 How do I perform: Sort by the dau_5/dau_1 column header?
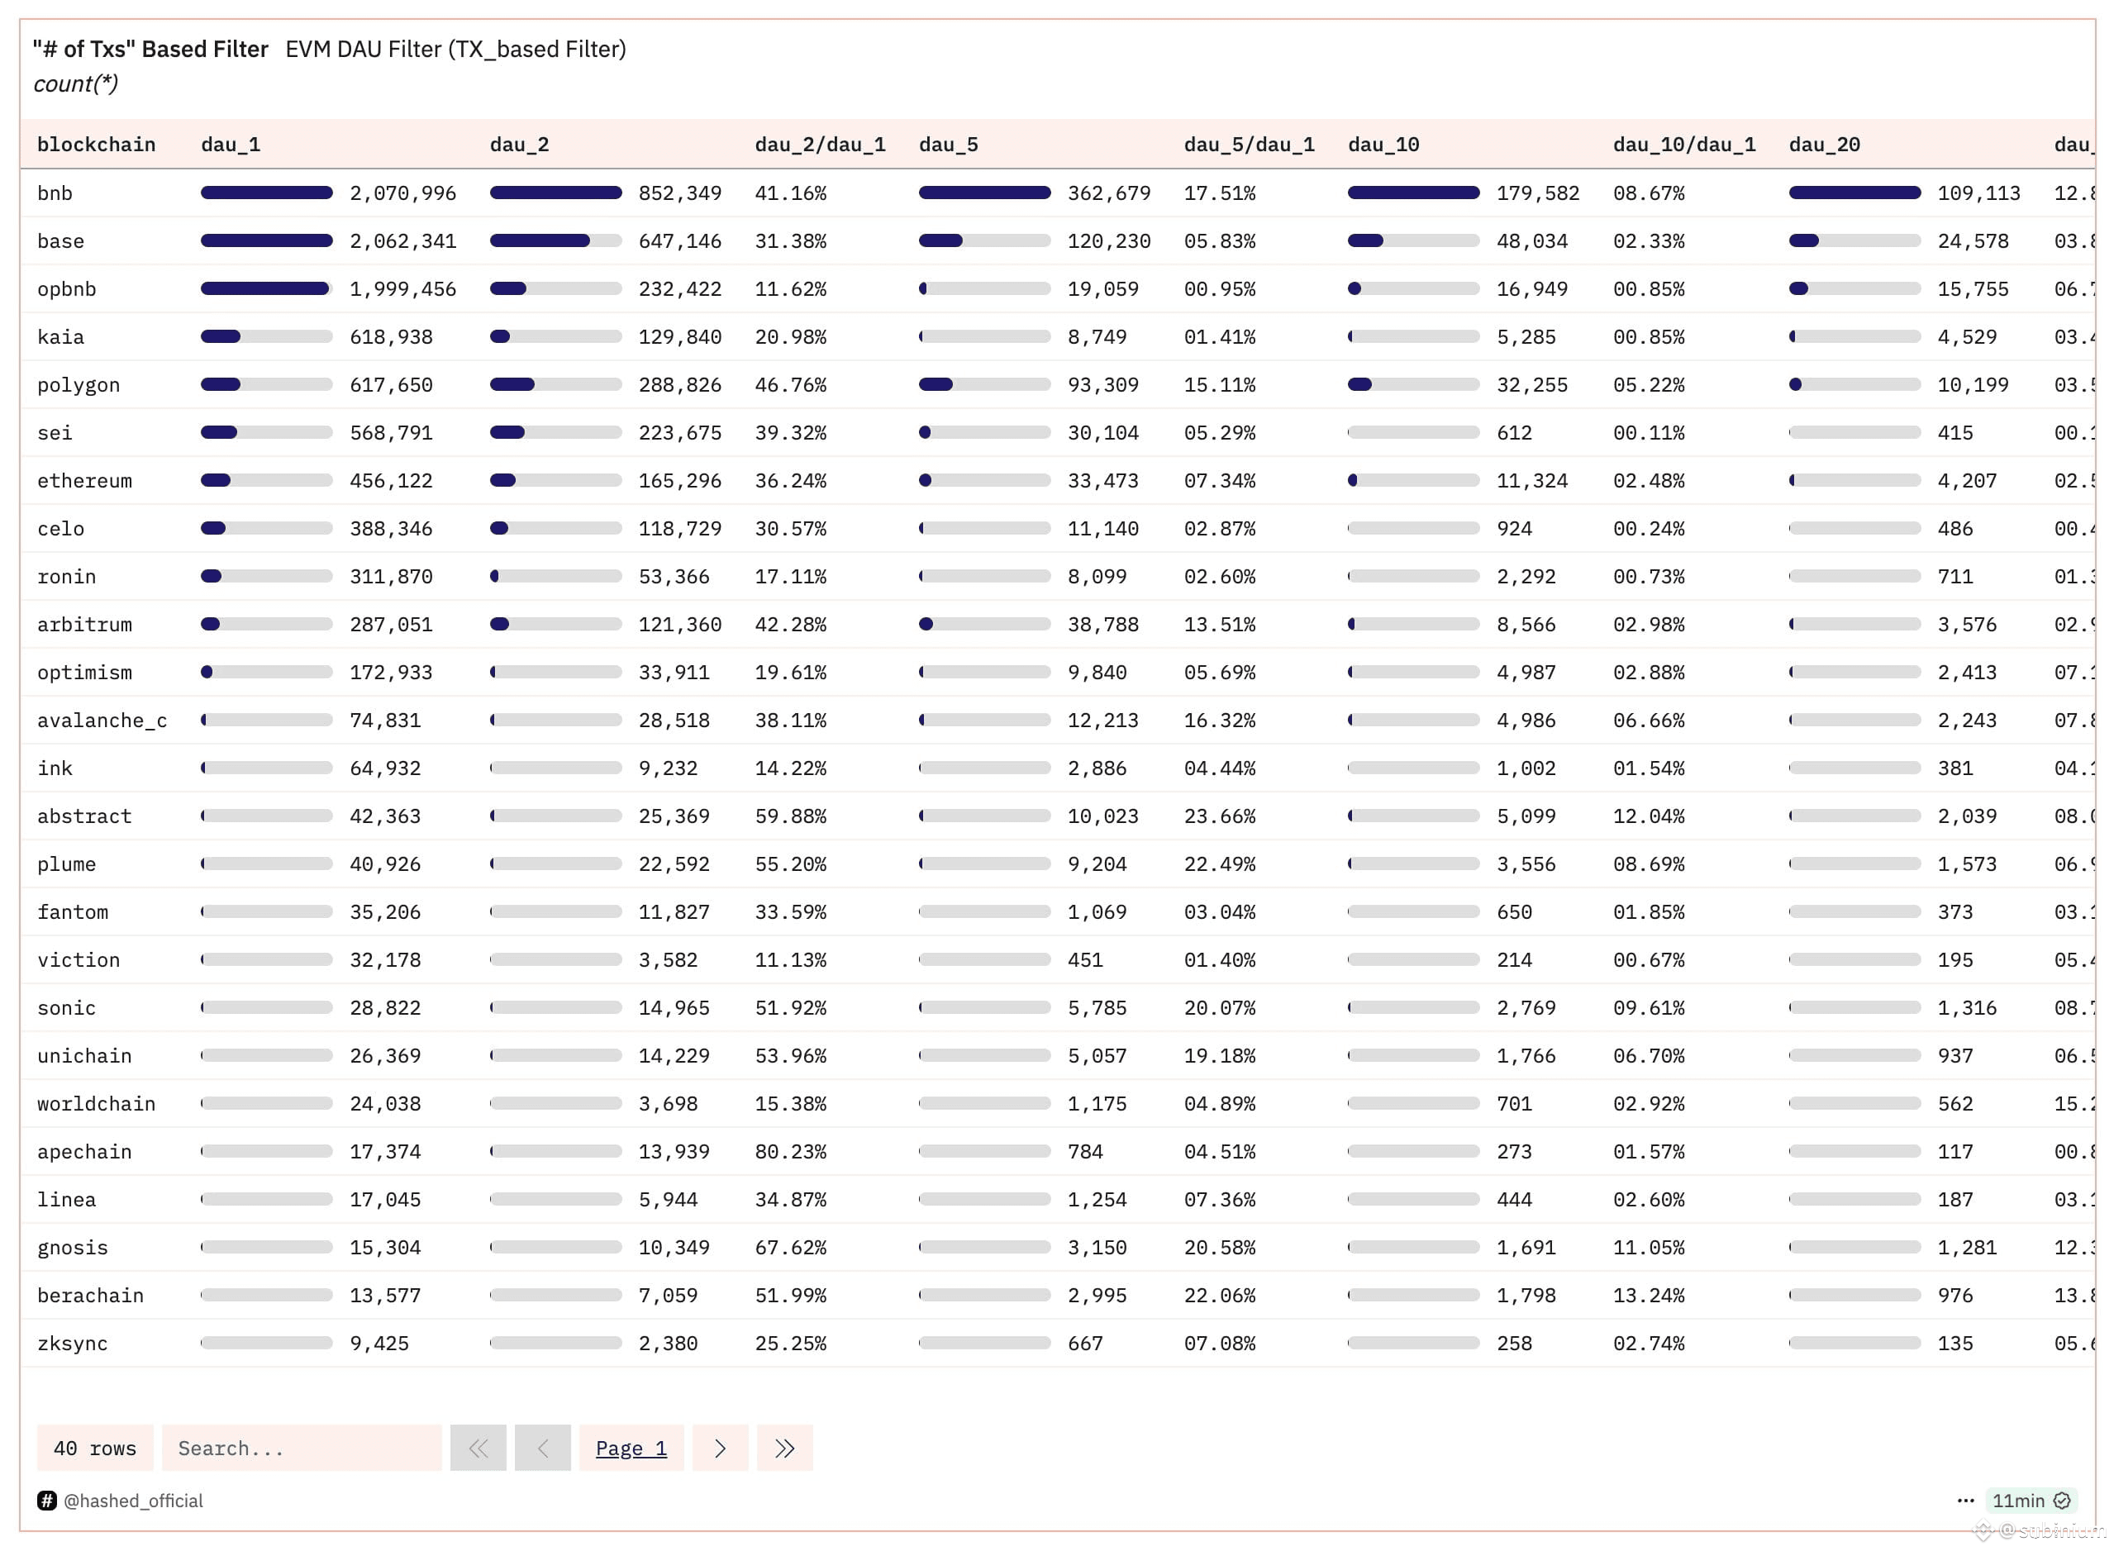(x=1250, y=145)
